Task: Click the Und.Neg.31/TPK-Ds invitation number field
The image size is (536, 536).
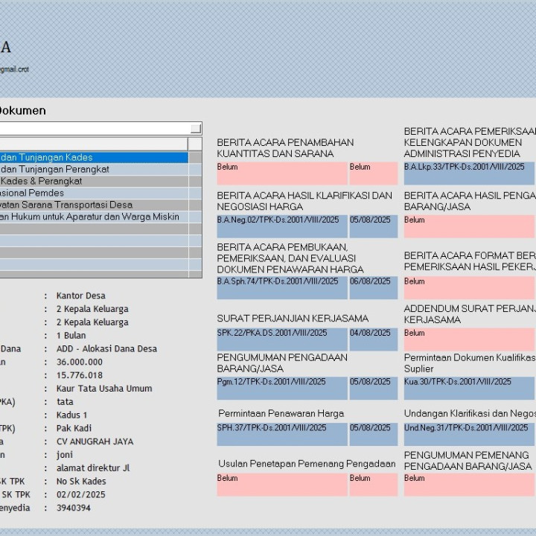Action: click(469, 434)
